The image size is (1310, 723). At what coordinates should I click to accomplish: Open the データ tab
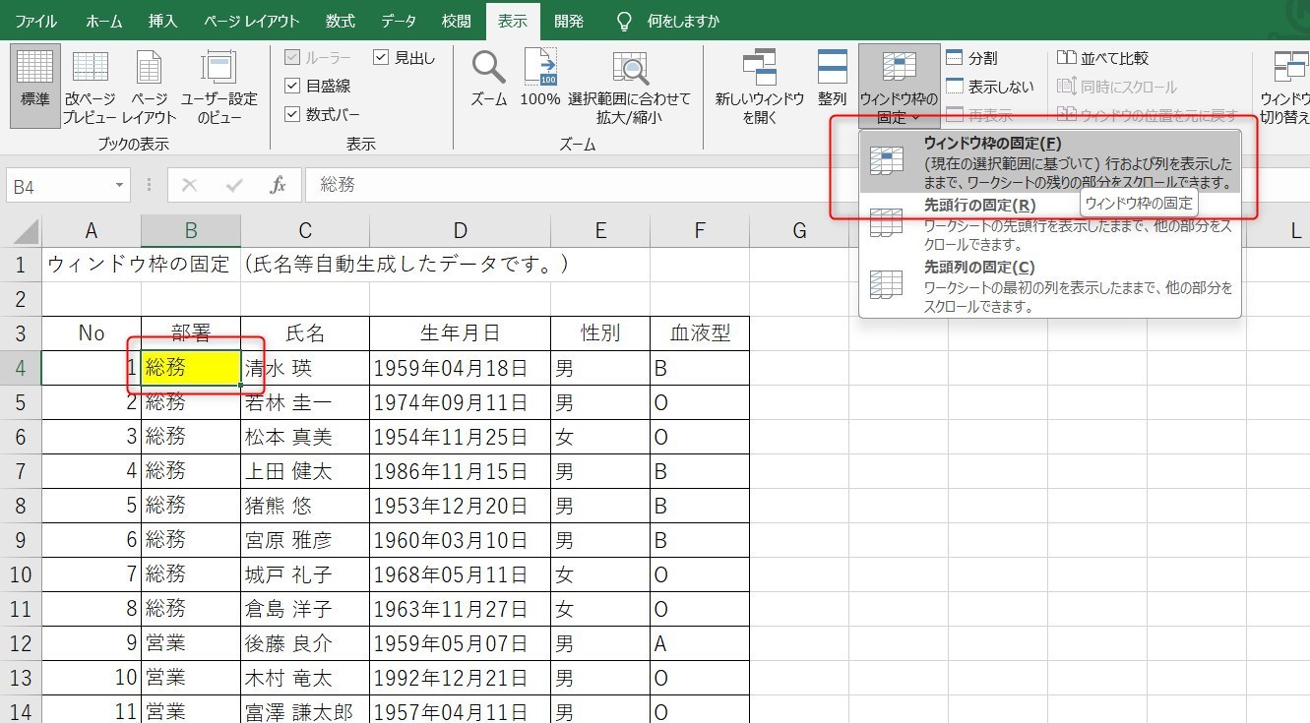click(x=399, y=21)
